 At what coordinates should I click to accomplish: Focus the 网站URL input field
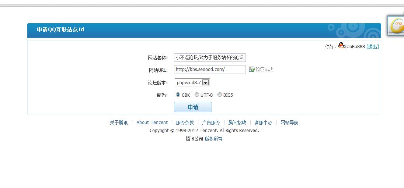[x=210, y=70]
